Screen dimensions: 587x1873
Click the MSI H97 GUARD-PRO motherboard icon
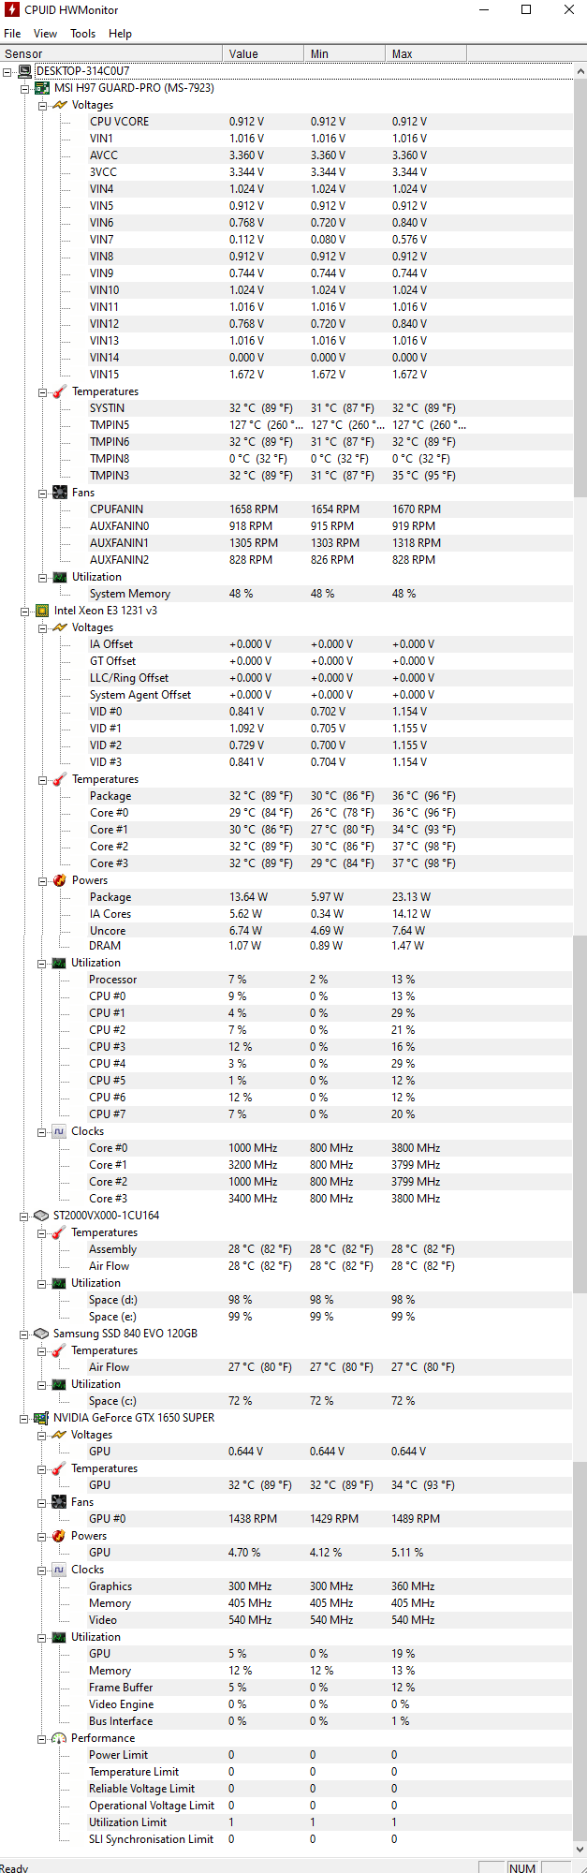point(42,88)
